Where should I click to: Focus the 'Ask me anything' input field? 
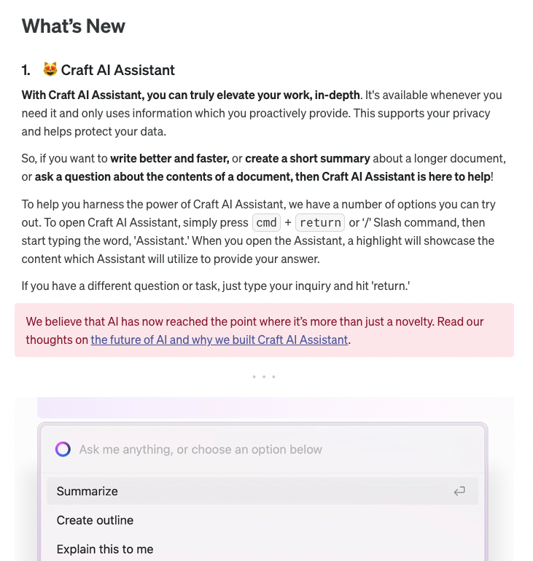[x=262, y=449]
